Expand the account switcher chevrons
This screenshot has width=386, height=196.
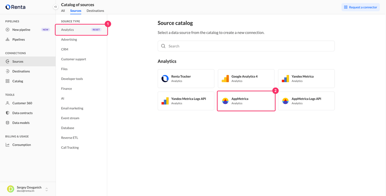pyautogui.click(x=46, y=190)
